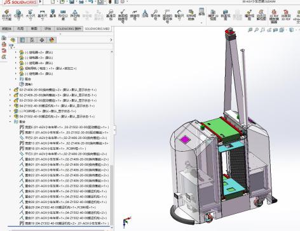Switch to the SOLIDWORKS 插件 tab

[x=69, y=29]
